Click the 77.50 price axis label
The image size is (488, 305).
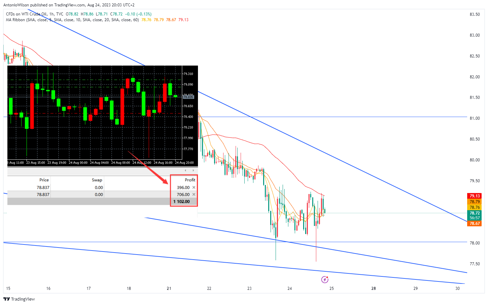coord(475,264)
